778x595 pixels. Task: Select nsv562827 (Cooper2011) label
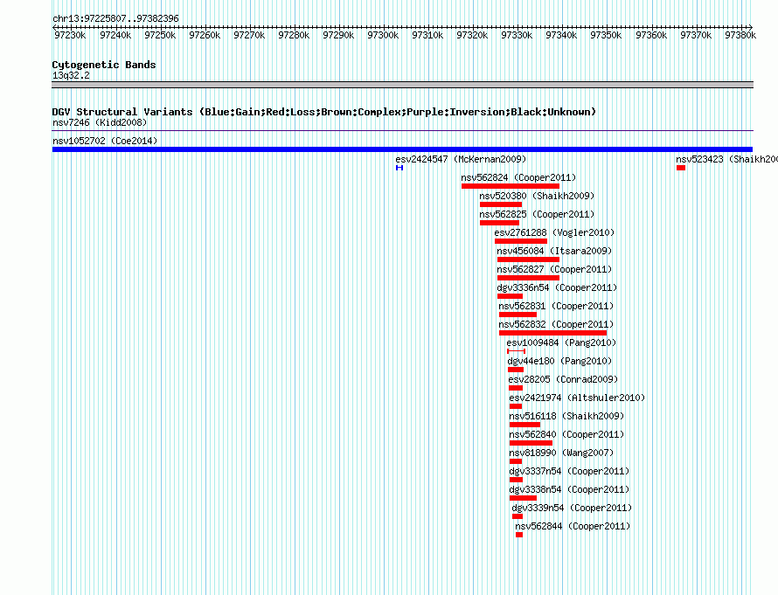click(554, 269)
